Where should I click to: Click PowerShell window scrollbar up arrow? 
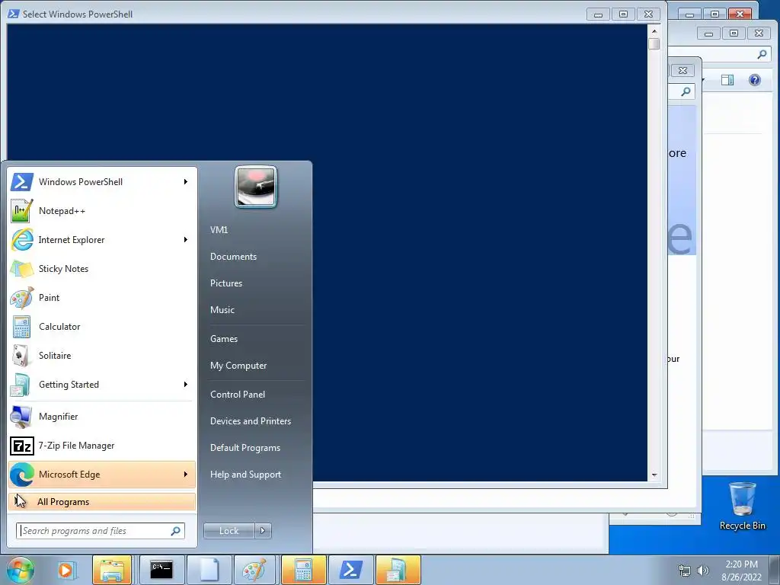[x=654, y=31]
